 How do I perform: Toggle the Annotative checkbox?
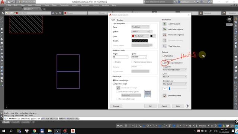pos(164,56)
